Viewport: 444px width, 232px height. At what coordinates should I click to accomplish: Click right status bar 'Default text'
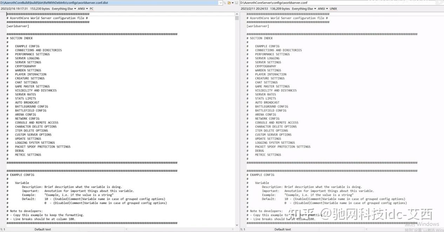coord(283,230)
